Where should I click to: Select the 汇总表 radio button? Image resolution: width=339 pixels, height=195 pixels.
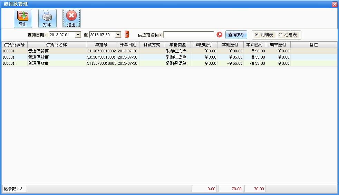pos(281,35)
